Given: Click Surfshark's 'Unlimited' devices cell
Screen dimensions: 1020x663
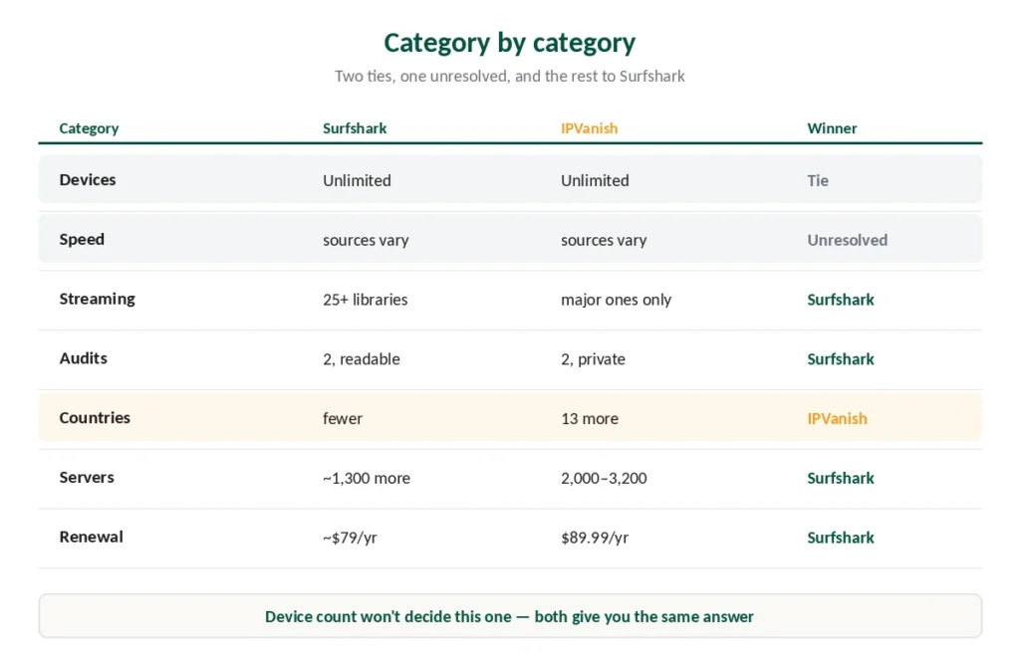Looking at the screenshot, I should point(358,180).
